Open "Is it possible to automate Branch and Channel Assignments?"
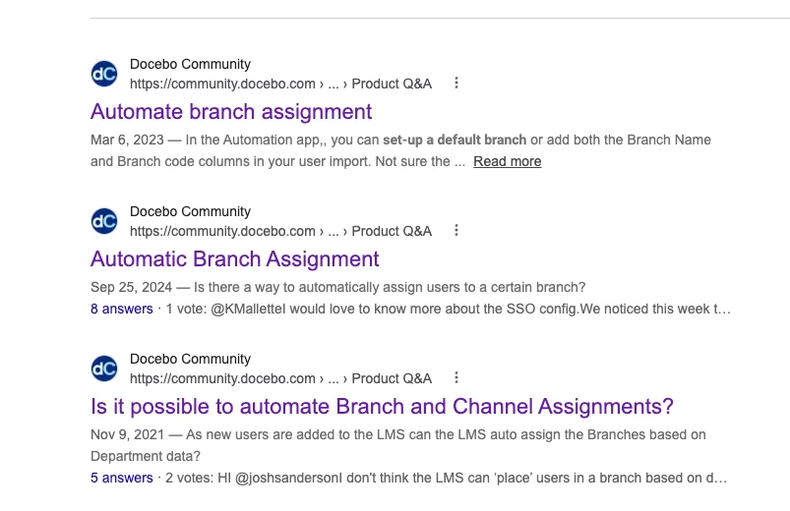This screenshot has width=790, height=511. (x=382, y=407)
